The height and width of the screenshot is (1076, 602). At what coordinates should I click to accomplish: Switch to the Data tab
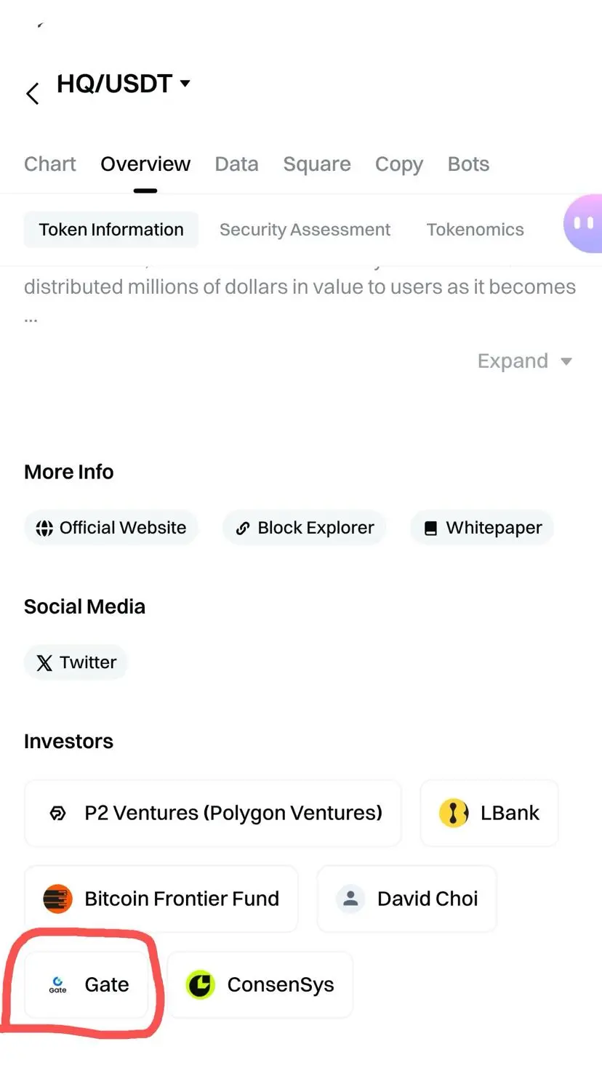(236, 164)
